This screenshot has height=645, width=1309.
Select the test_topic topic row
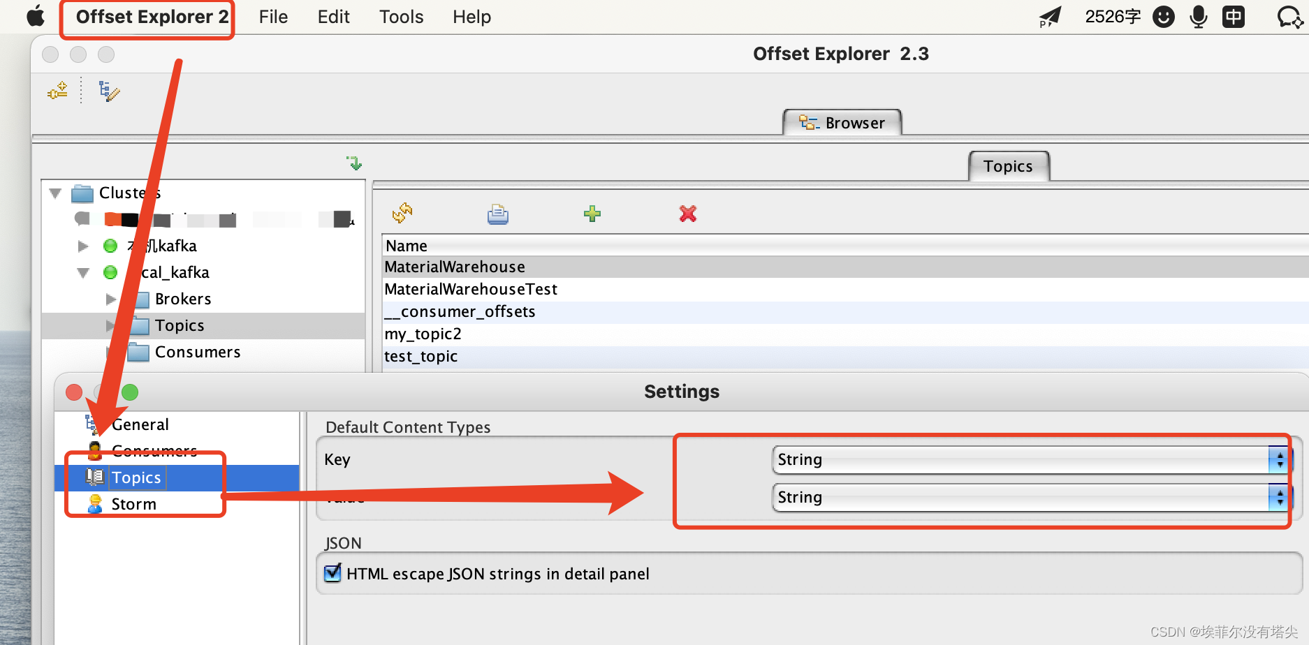point(845,356)
